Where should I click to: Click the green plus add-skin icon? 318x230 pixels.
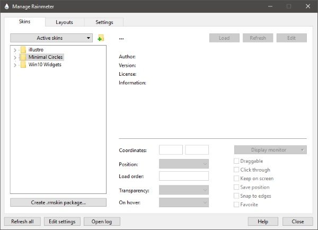101,38
